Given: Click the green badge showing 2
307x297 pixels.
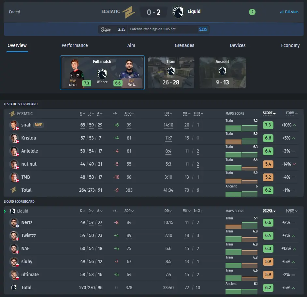Looking at the screenshot, I should [252, 12].
